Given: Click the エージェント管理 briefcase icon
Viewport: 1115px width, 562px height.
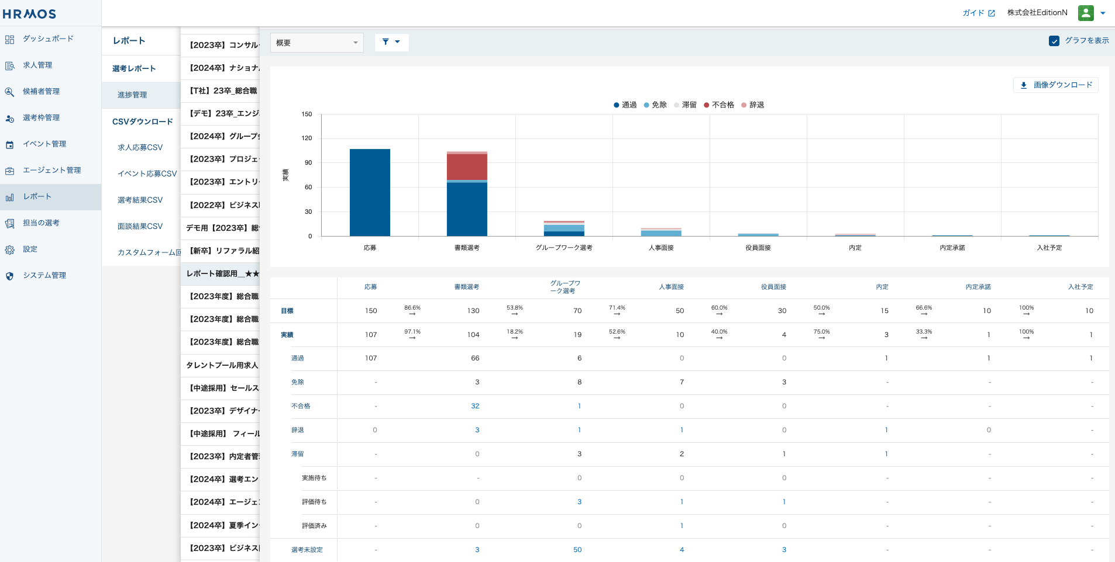Looking at the screenshot, I should click(9, 171).
